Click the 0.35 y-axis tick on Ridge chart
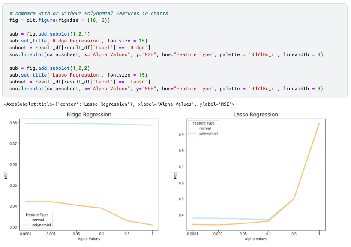Screen dimensions: 351x247 click(13, 185)
